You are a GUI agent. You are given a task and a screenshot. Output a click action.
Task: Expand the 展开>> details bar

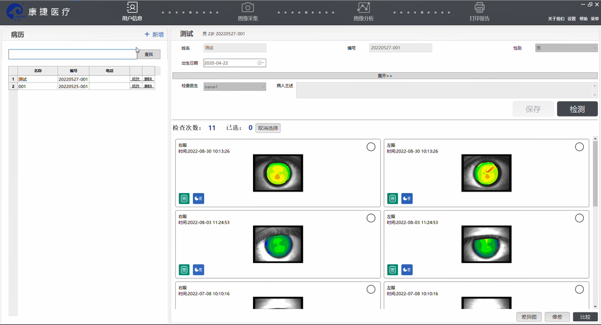(x=385, y=76)
